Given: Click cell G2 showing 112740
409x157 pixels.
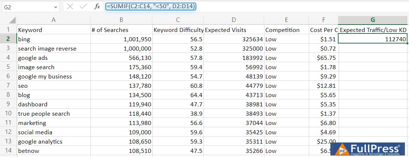Looking at the screenshot, I should click(373, 39).
